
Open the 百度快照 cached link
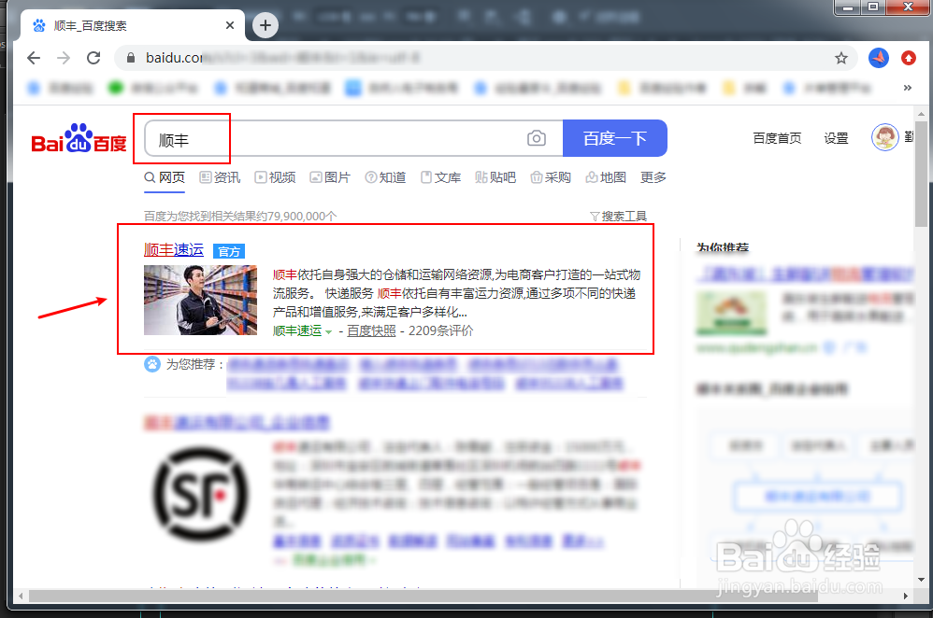pyautogui.click(x=371, y=330)
